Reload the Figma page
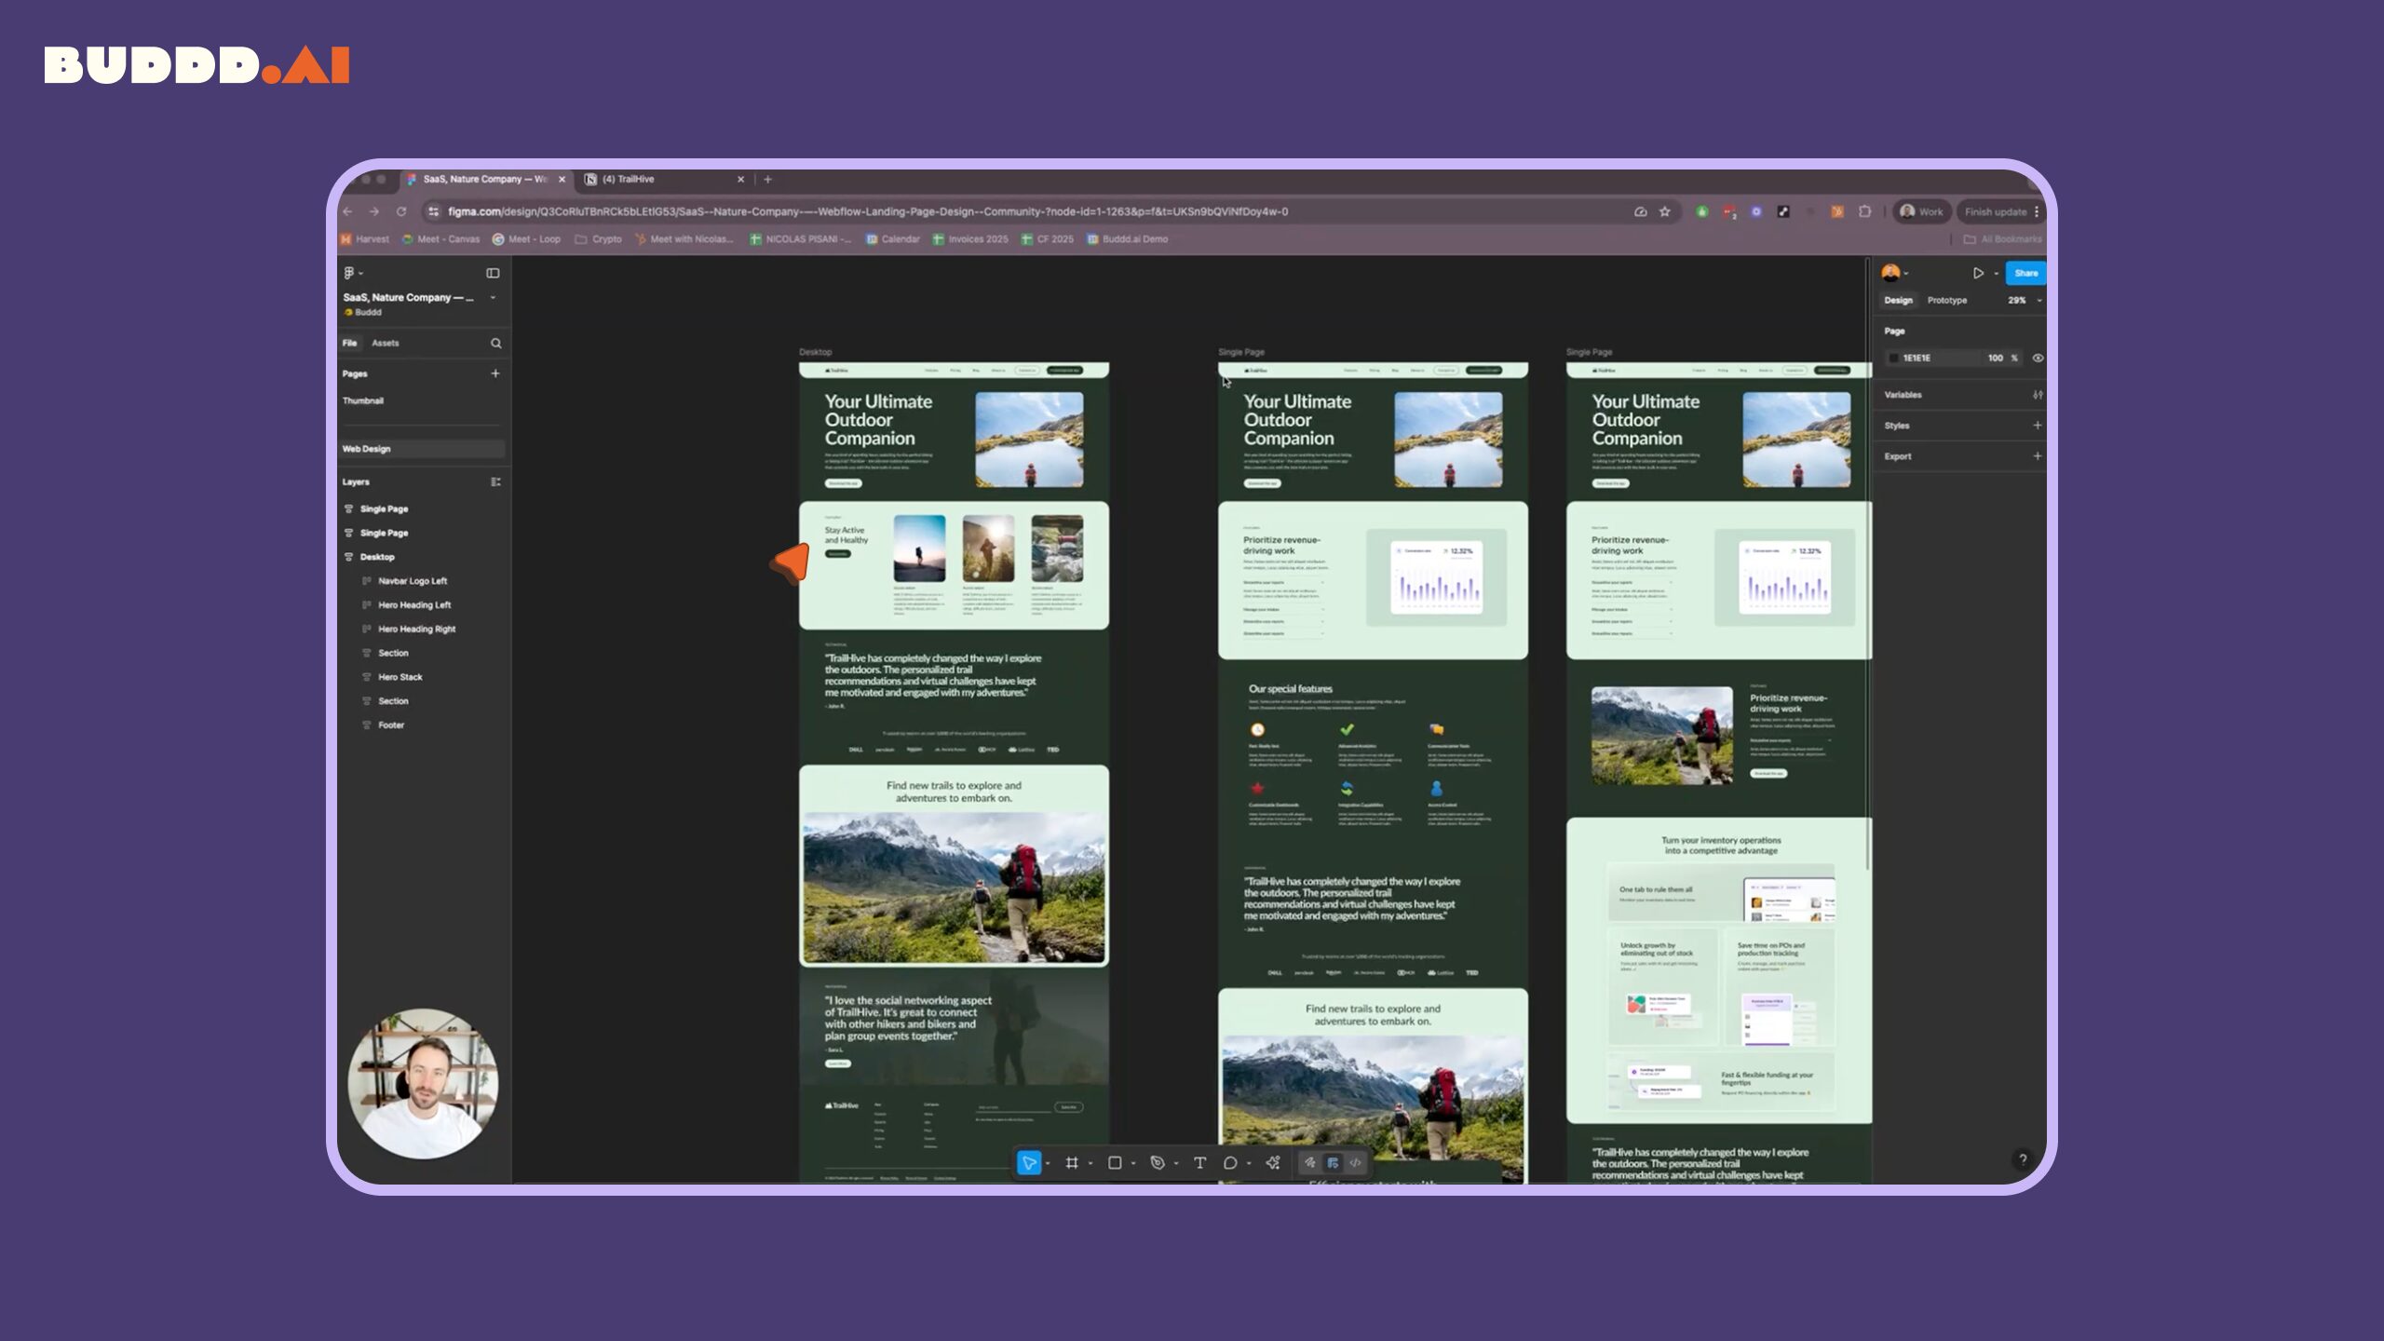Screen dimensions: 2384x1341 (401, 211)
